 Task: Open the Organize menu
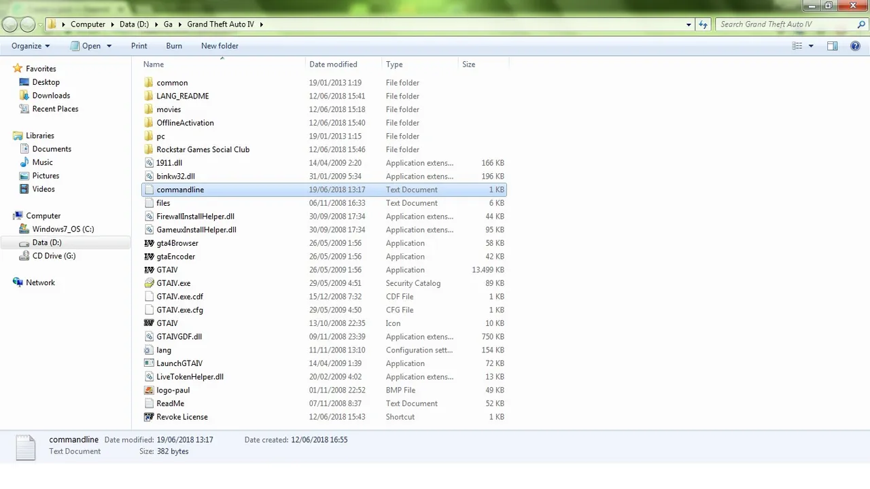click(x=31, y=46)
